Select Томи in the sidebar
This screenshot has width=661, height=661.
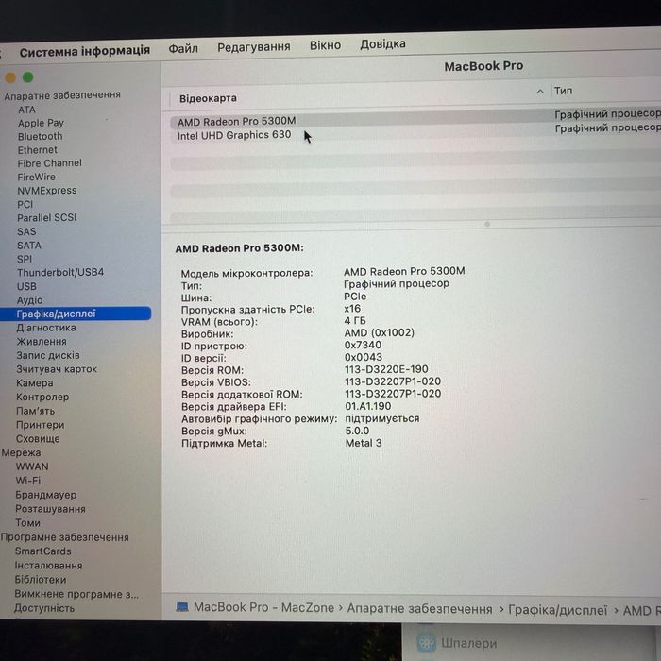click(27, 523)
